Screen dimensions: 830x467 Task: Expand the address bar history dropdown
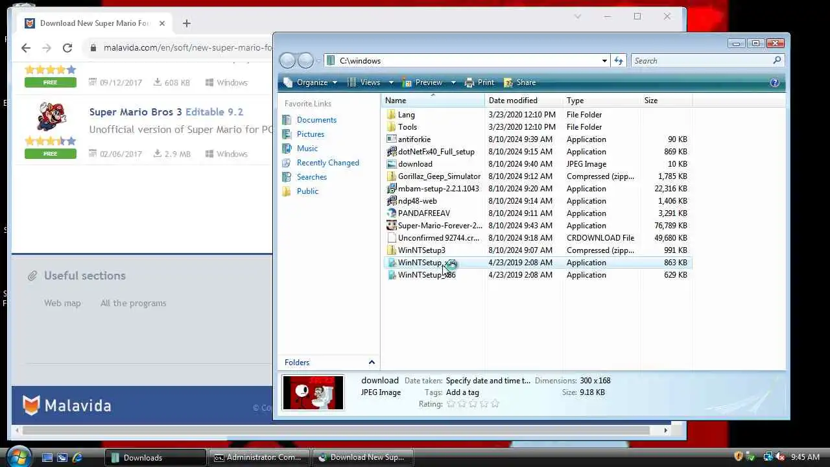604,60
